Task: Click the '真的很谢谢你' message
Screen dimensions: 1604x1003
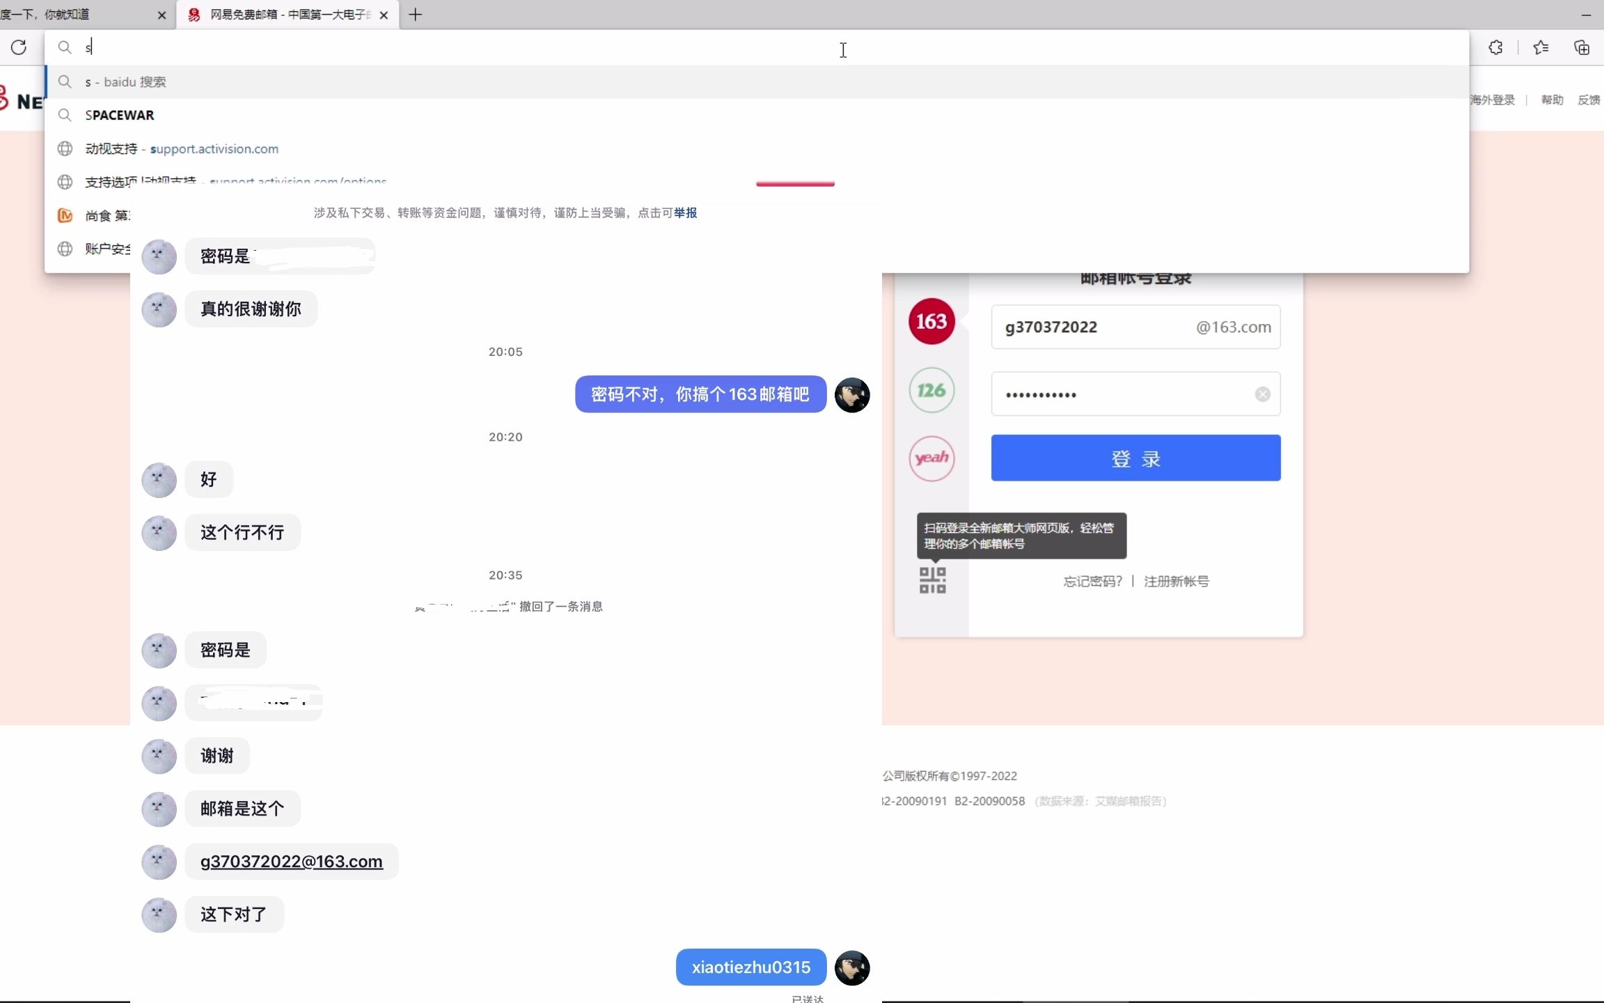Action: [x=251, y=309]
